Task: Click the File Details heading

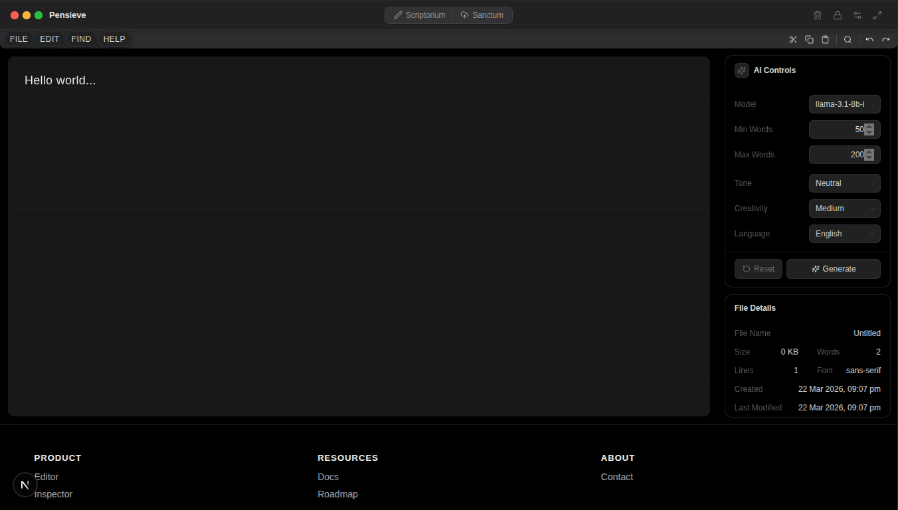Action: 755,308
